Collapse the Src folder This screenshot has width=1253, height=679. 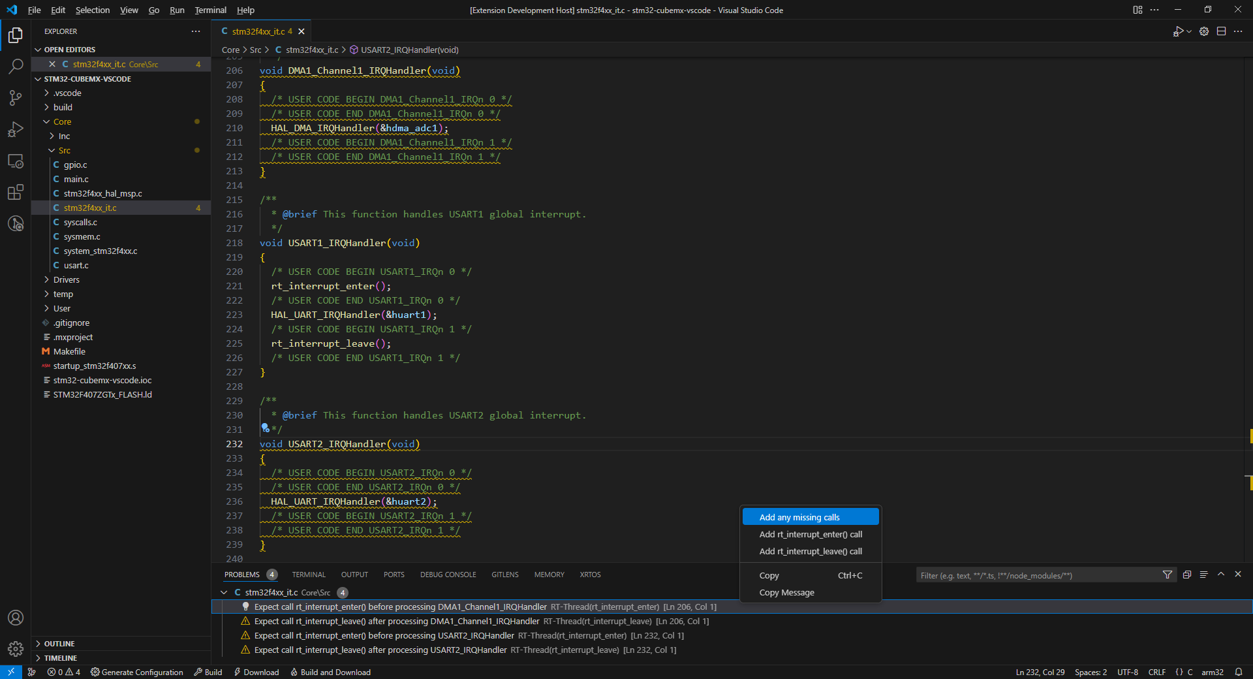pyautogui.click(x=64, y=150)
